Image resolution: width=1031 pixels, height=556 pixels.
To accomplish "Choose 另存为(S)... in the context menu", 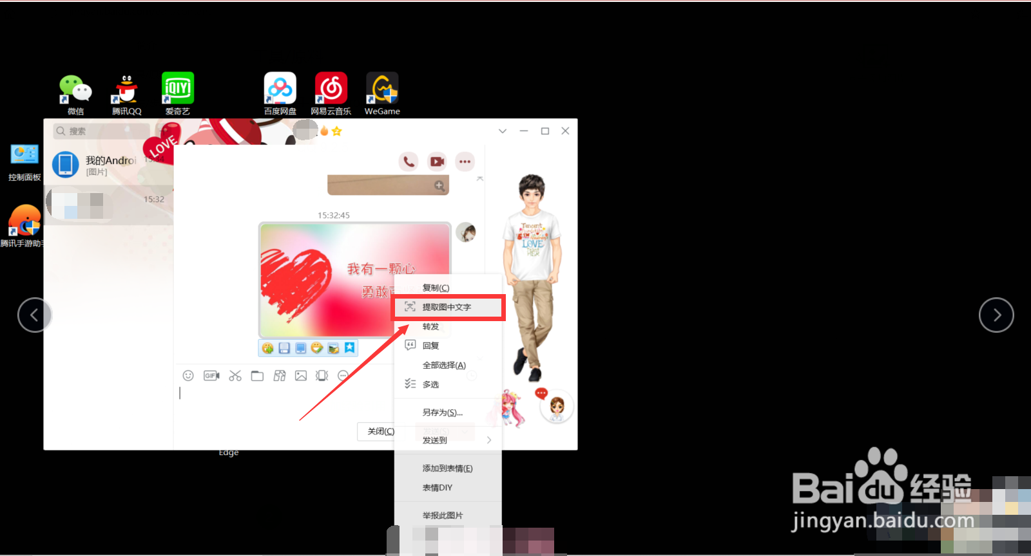I will tap(448, 412).
